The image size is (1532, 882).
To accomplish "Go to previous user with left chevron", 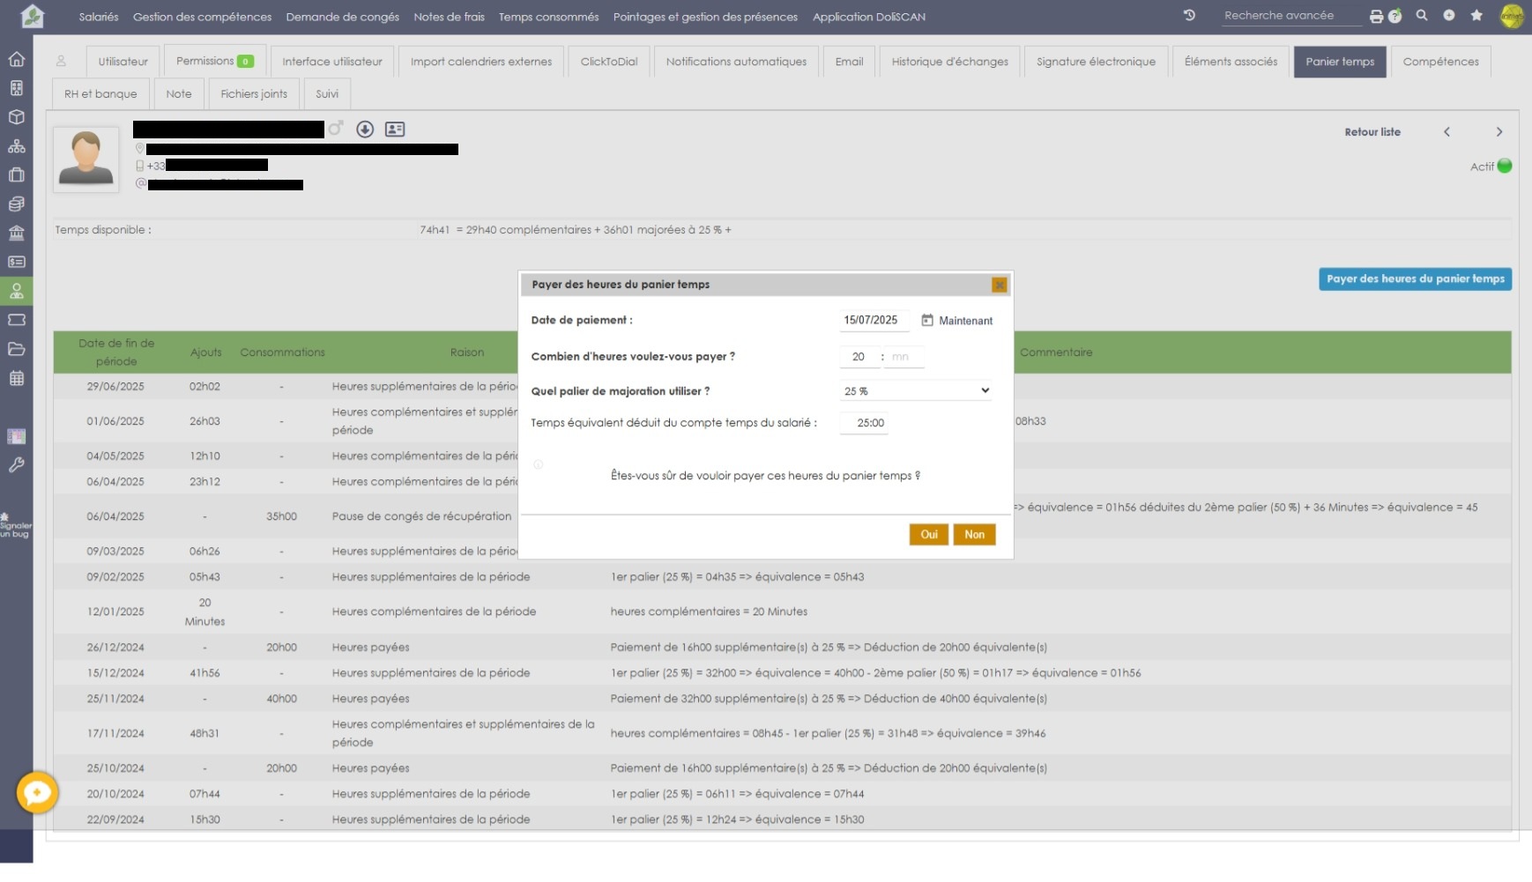I will (1446, 132).
